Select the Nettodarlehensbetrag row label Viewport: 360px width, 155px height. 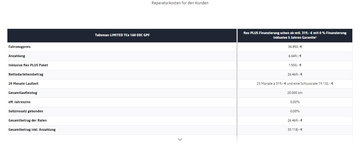(x=26, y=74)
